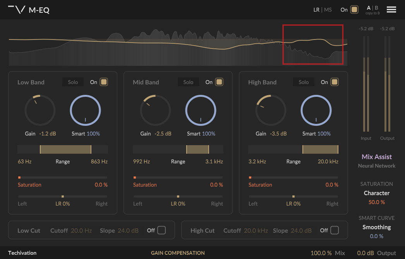Solo the Mid Band

(188, 82)
